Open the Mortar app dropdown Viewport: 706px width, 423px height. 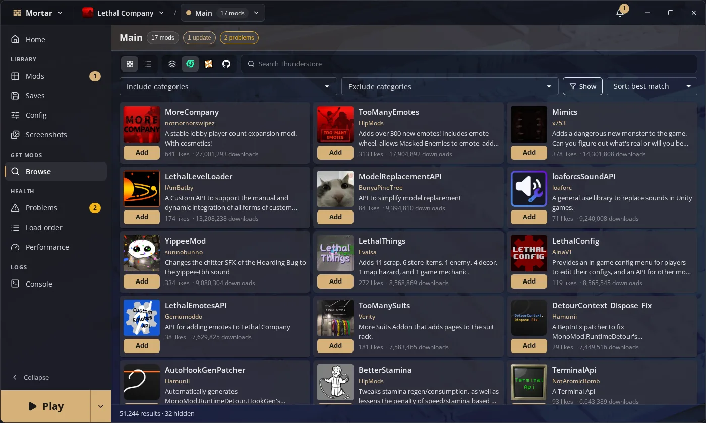tap(38, 13)
